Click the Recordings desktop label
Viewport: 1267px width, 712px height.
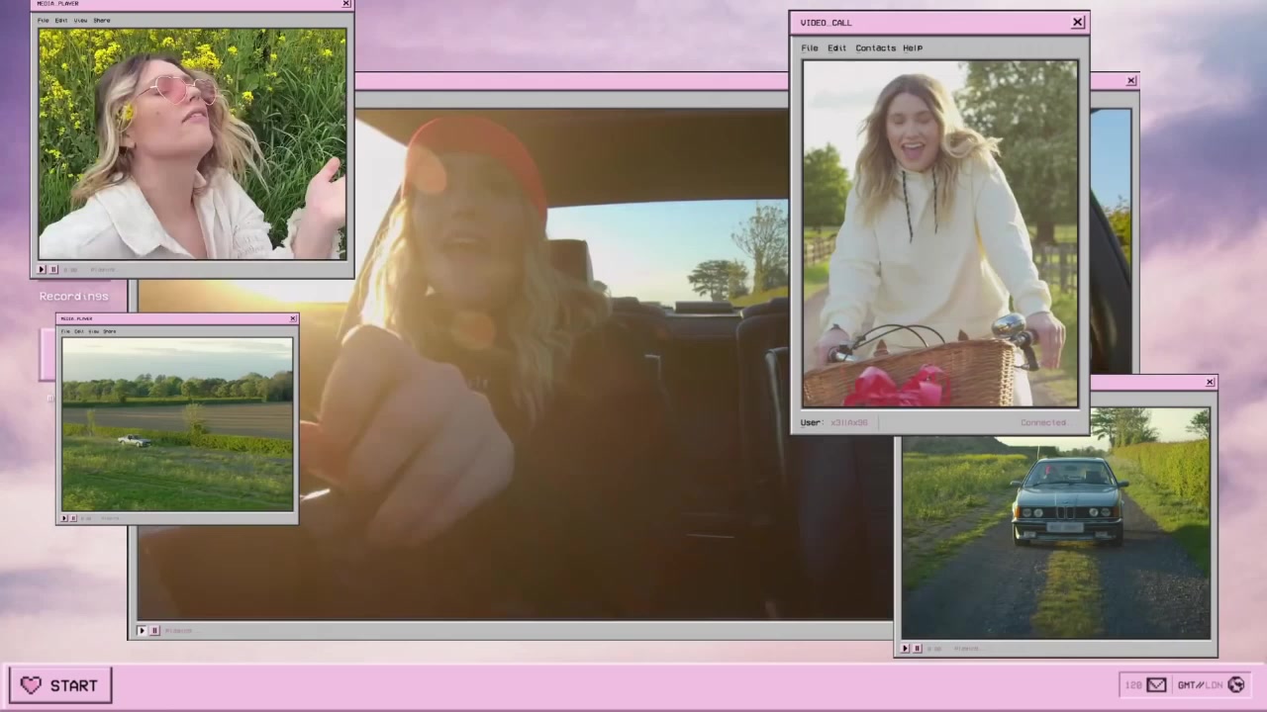(73, 296)
